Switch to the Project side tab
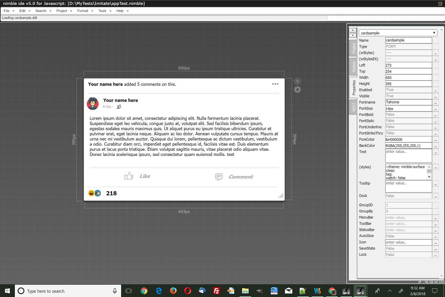 click(353, 48)
